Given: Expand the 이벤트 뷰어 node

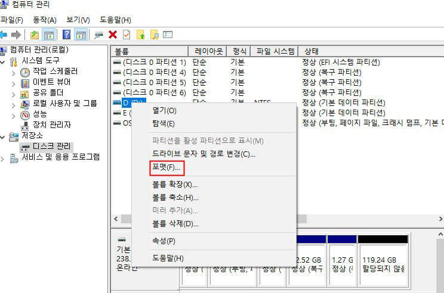Looking at the screenshot, I should click(13, 84).
